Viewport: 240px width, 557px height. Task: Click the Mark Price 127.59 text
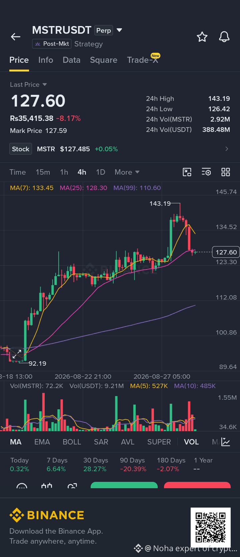tap(38, 131)
